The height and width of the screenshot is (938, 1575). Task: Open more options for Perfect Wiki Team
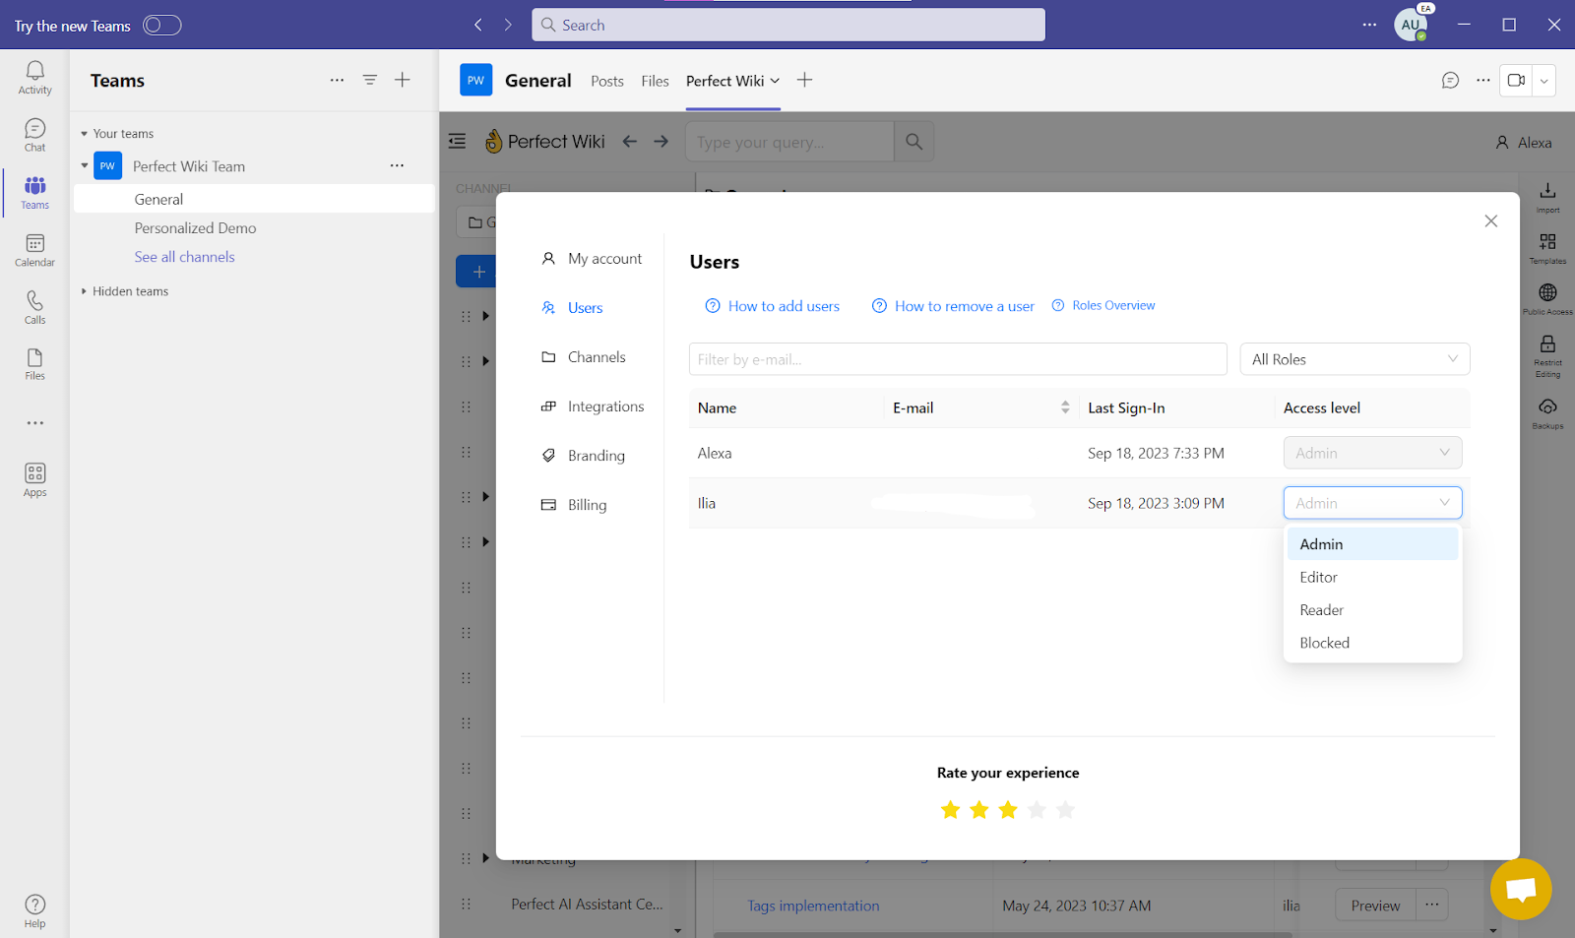[397, 165]
